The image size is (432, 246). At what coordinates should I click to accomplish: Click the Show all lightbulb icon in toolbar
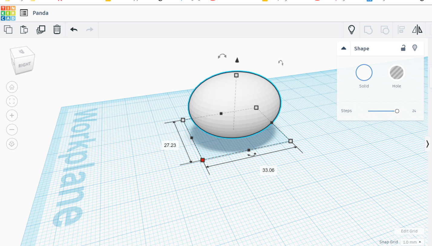point(352,30)
